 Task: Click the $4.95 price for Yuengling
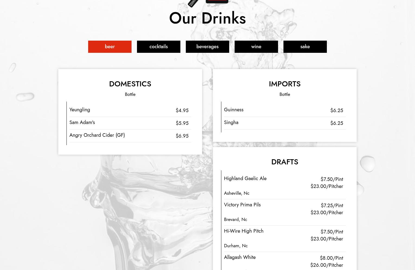(x=182, y=110)
